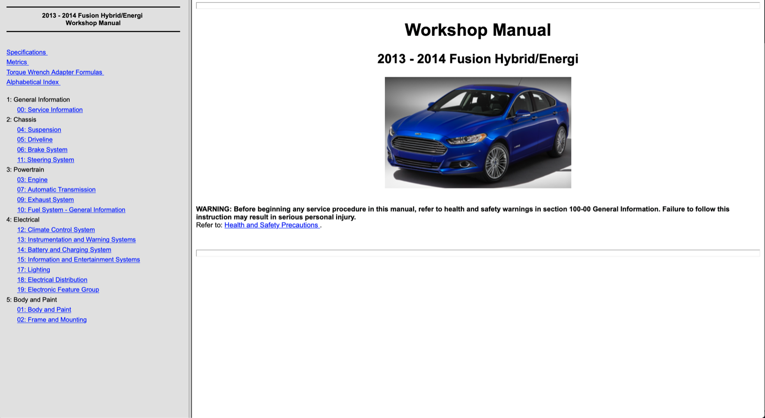This screenshot has height=418, width=765.
Task: Open 06: Brake System section
Action: pyautogui.click(x=42, y=150)
